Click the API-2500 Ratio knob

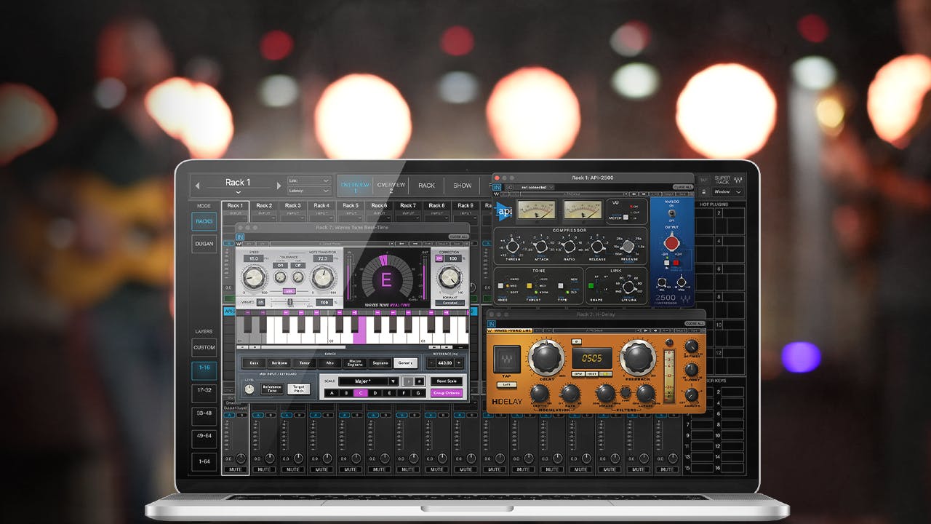pyautogui.click(x=569, y=247)
